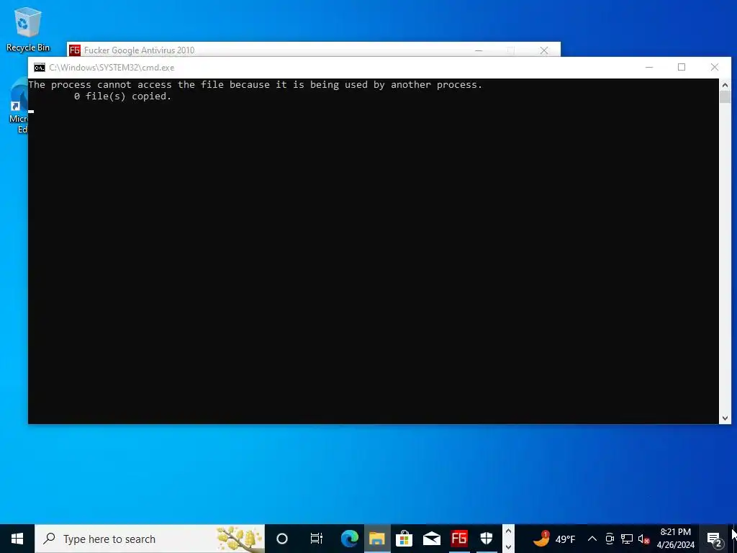
Task: Click the Meet Now tray icon
Action: pos(610,539)
